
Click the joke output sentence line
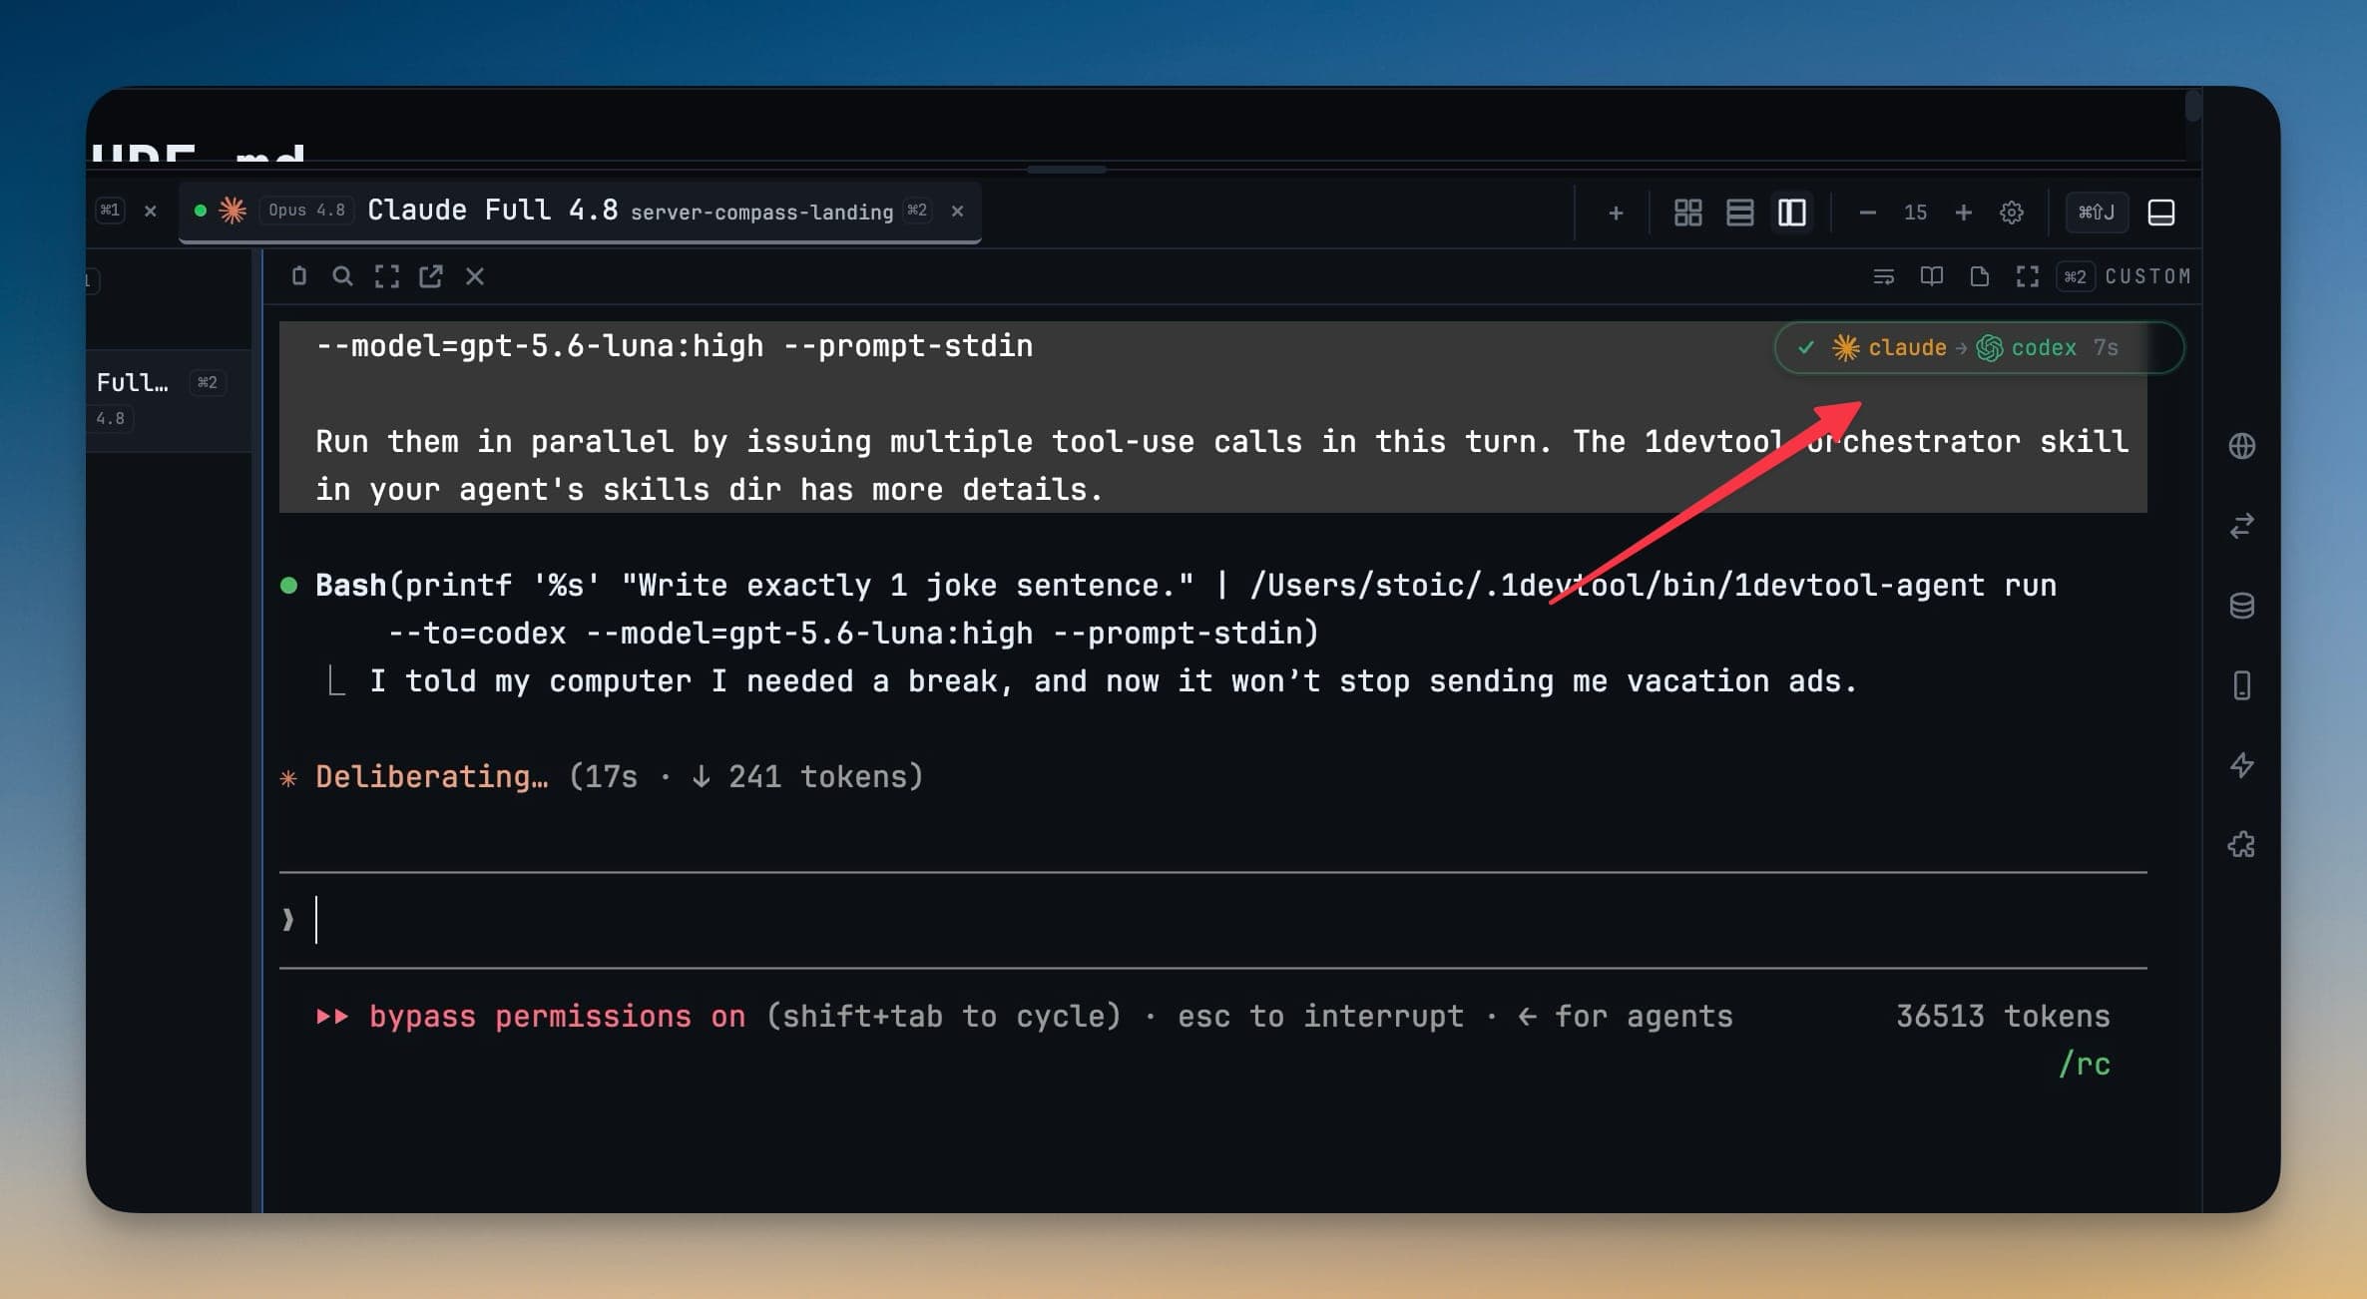coord(1113,680)
